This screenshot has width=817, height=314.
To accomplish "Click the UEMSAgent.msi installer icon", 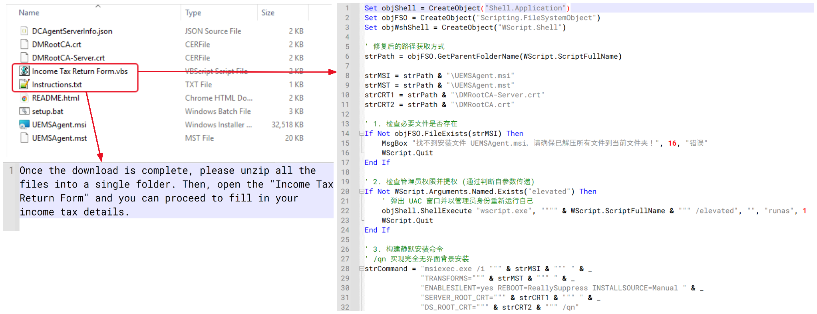I will 24,124.
